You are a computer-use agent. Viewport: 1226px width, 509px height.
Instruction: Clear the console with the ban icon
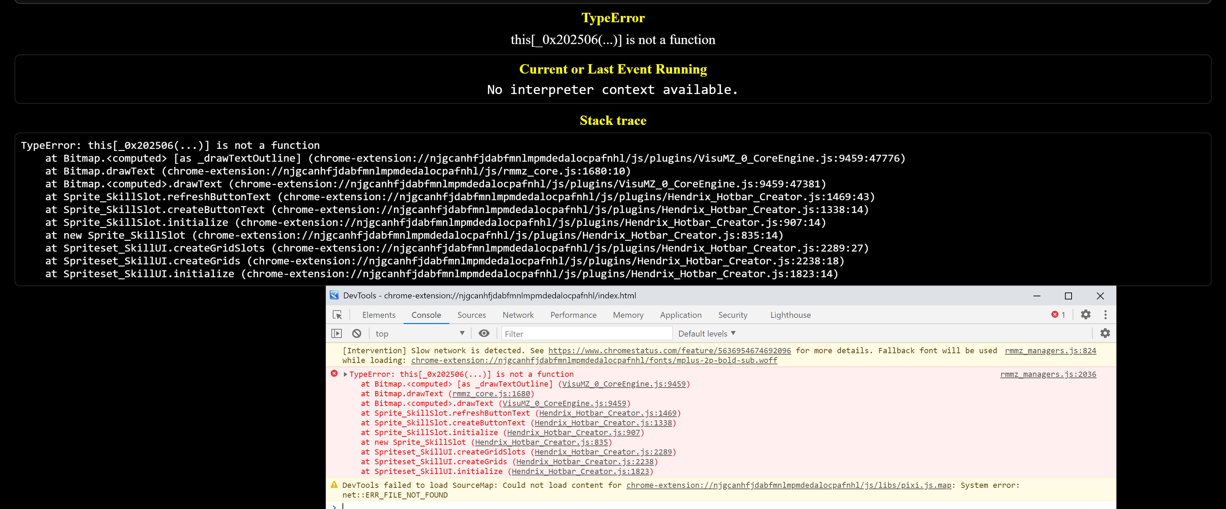pyautogui.click(x=356, y=333)
